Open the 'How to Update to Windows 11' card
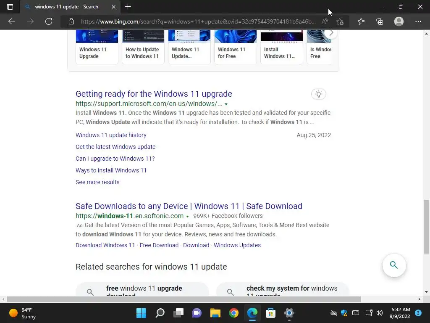430x323 pixels. point(143,47)
